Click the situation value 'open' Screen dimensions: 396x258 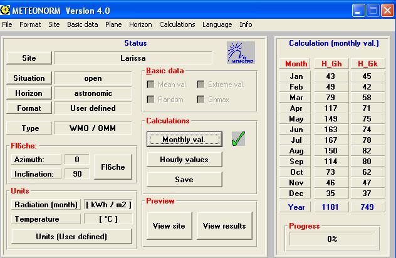[x=93, y=78]
